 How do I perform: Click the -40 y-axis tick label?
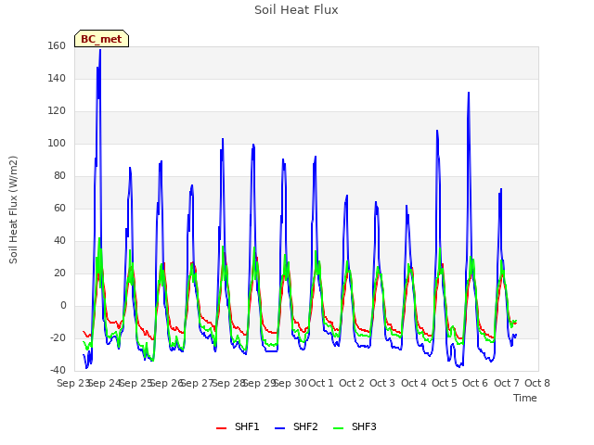[58, 370]
